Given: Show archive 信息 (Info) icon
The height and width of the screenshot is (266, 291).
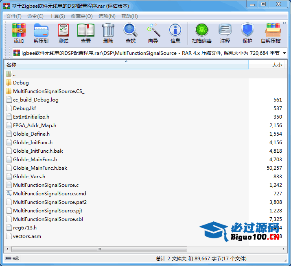Looking at the screenshot, I should coord(175,32).
